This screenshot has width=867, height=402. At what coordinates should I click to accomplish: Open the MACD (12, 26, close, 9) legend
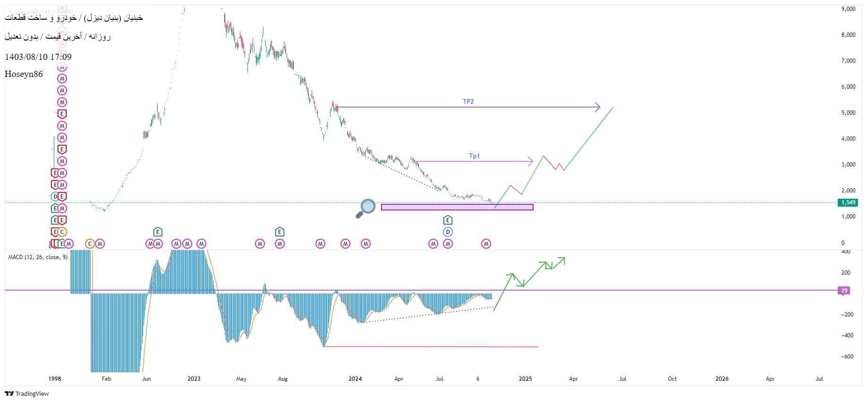coord(38,257)
